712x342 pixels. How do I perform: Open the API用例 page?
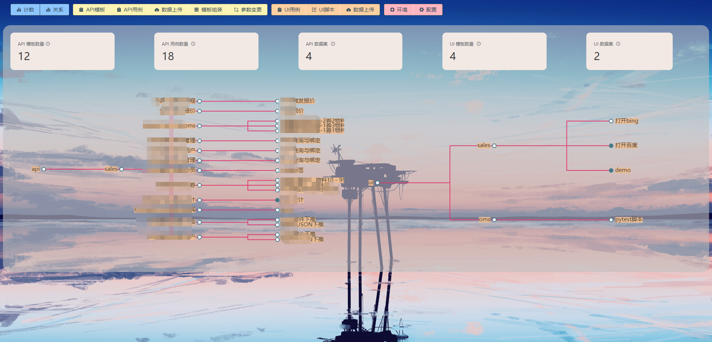coord(130,10)
